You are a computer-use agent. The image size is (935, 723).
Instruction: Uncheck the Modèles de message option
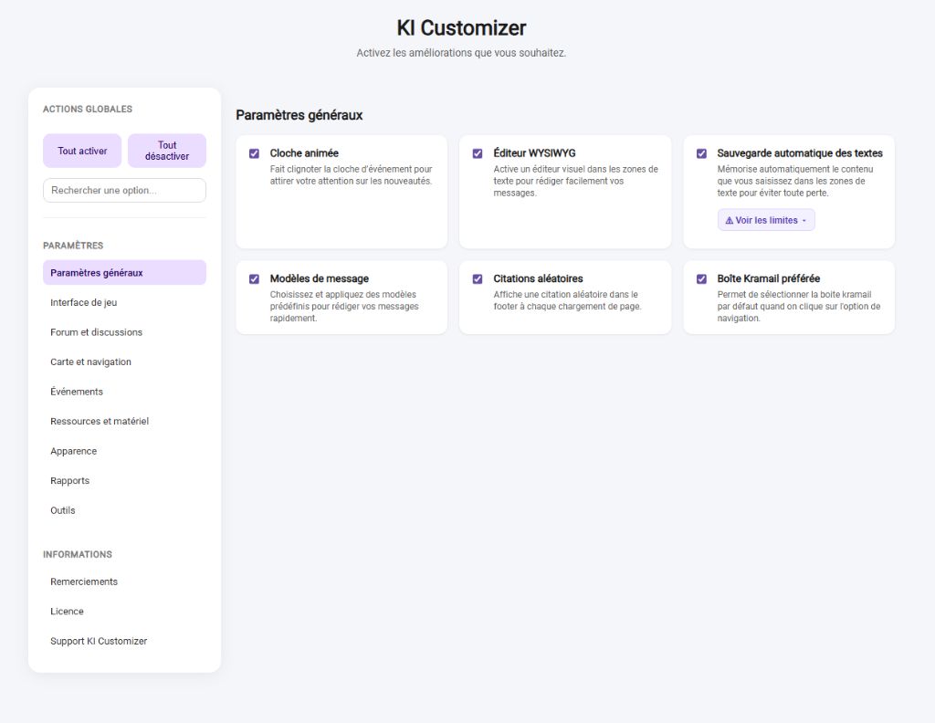(254, 278)
